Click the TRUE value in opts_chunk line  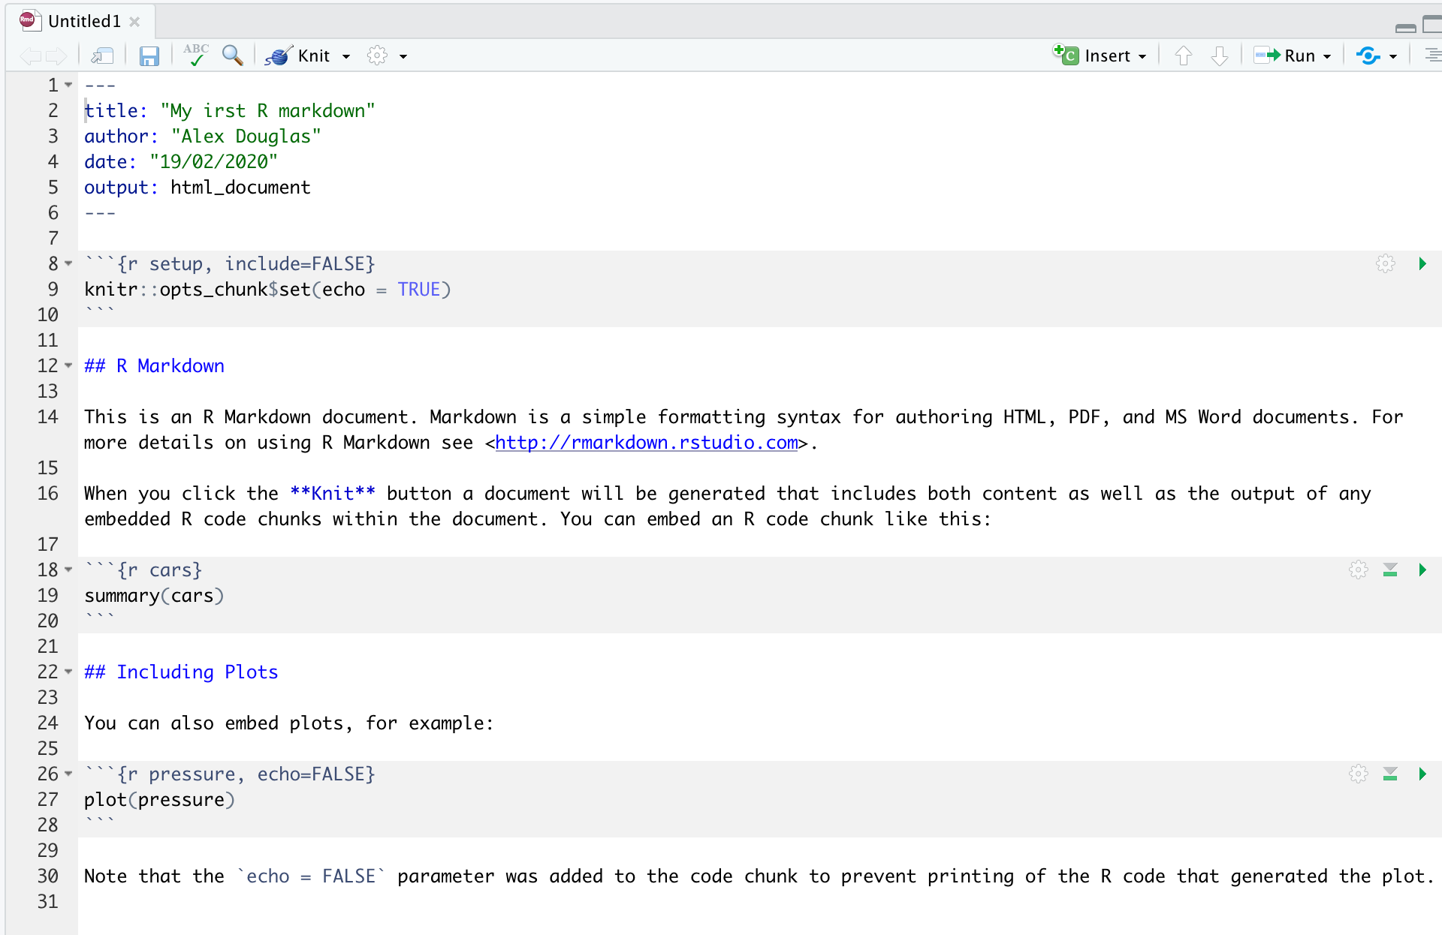pyautogui.click(x=419, y=290)
